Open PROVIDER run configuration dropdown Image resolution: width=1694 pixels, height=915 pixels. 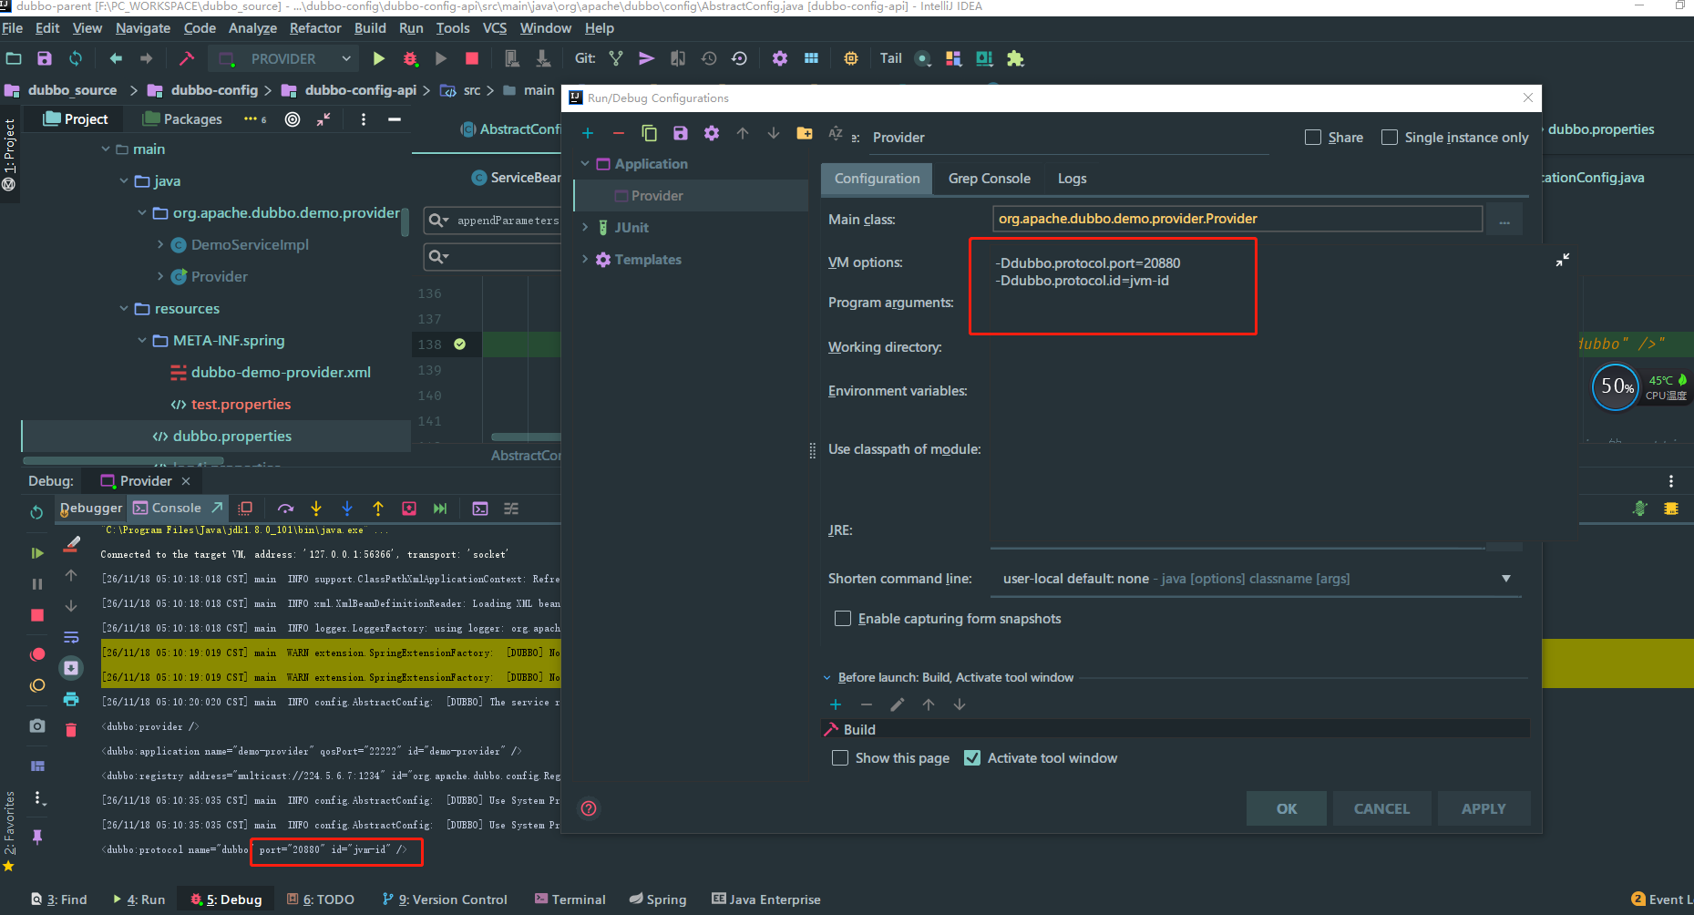click(x=283, y=58)
